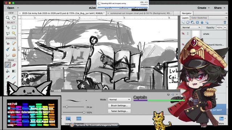This screenshot has width=232, height=130.
Task: Select the Zoom tool in View section
Action: 8,18
